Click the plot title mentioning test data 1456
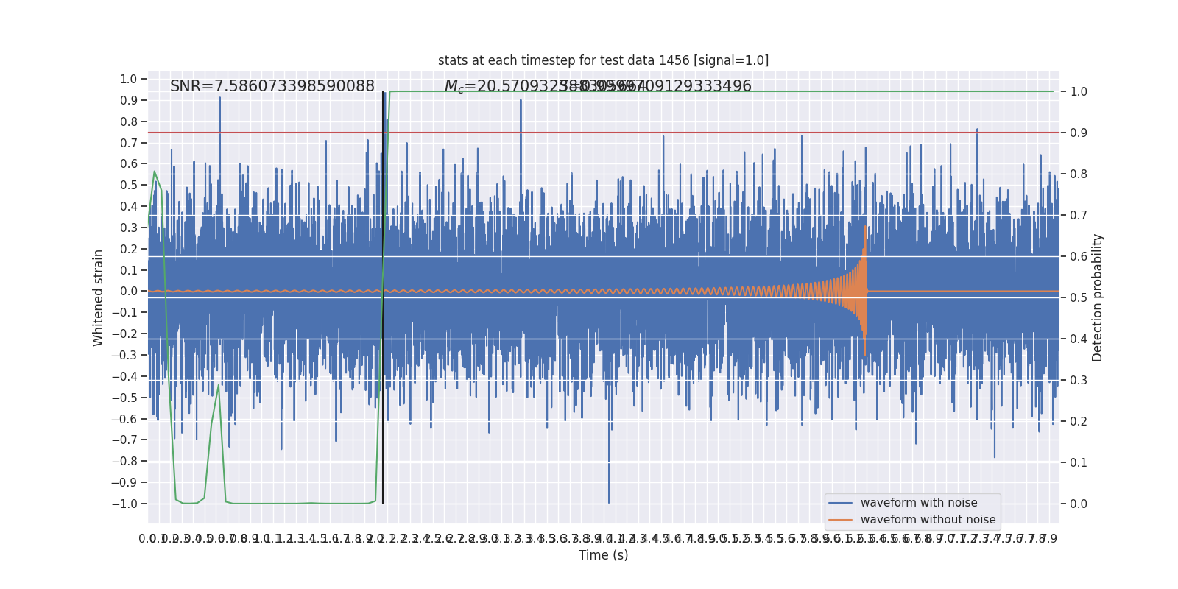 (x=603, y=60)
